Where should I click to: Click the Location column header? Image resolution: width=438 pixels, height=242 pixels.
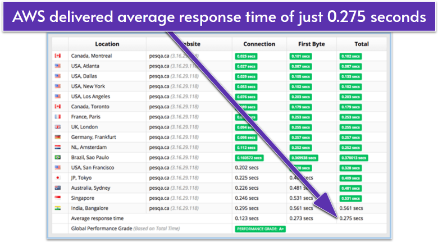107,44
